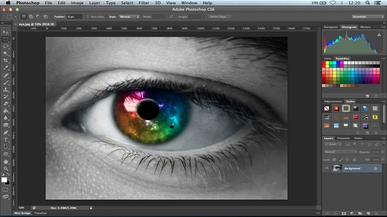Select the Crop tool

(x=6, y=61)
